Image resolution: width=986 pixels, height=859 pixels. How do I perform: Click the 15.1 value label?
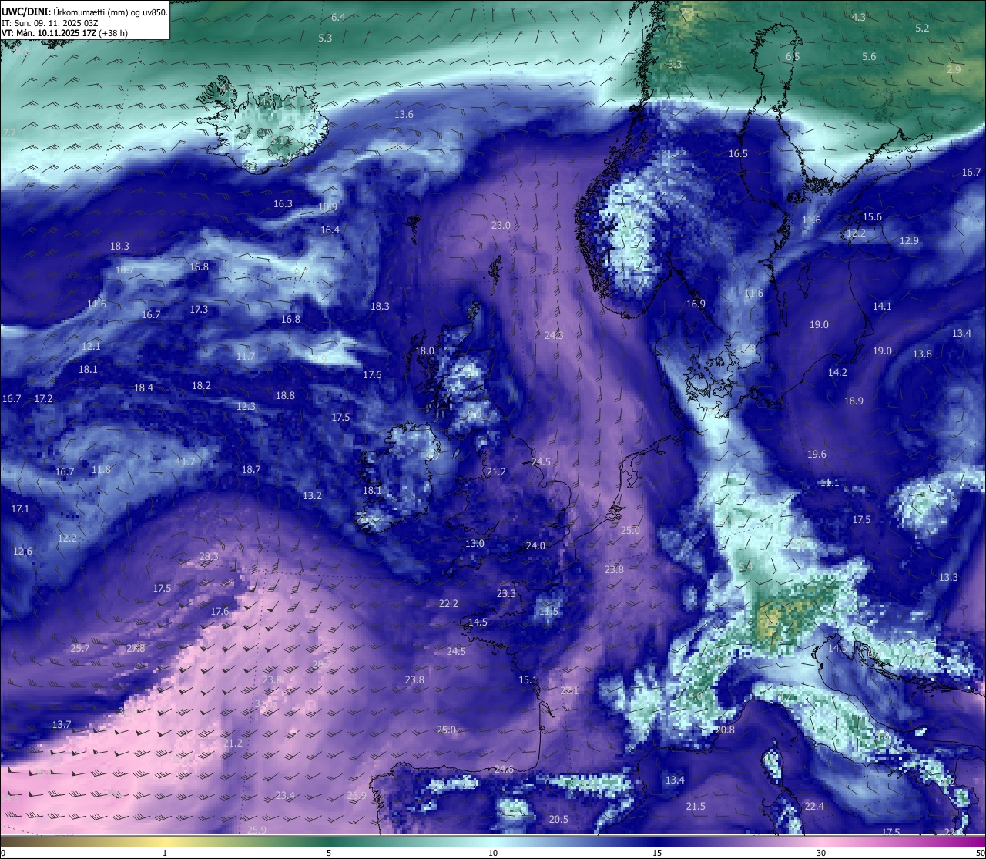click(528, 679)
